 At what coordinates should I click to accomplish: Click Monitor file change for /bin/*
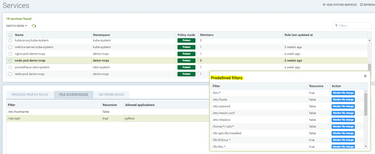[x=343, y=93]
